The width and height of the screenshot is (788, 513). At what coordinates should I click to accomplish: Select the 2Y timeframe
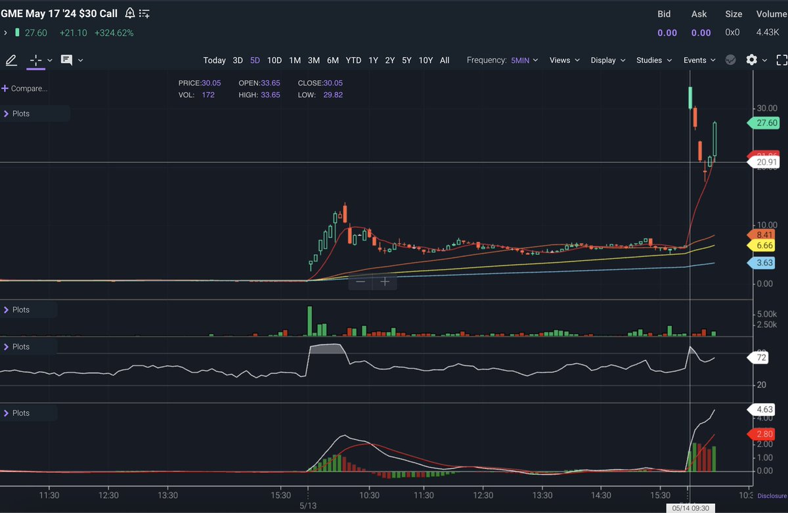click(390, 60)
